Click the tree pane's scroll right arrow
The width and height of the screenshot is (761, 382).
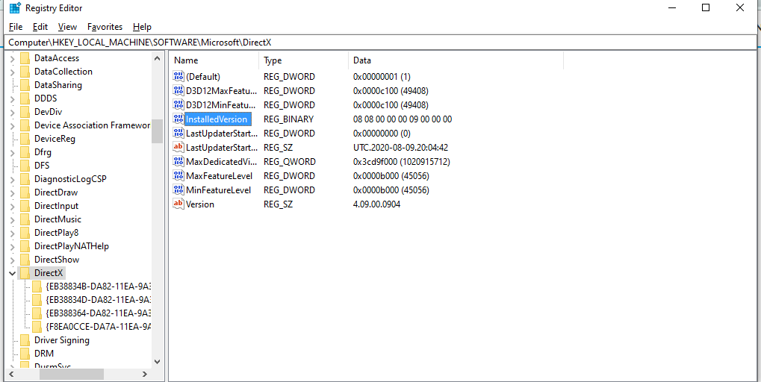145,375
